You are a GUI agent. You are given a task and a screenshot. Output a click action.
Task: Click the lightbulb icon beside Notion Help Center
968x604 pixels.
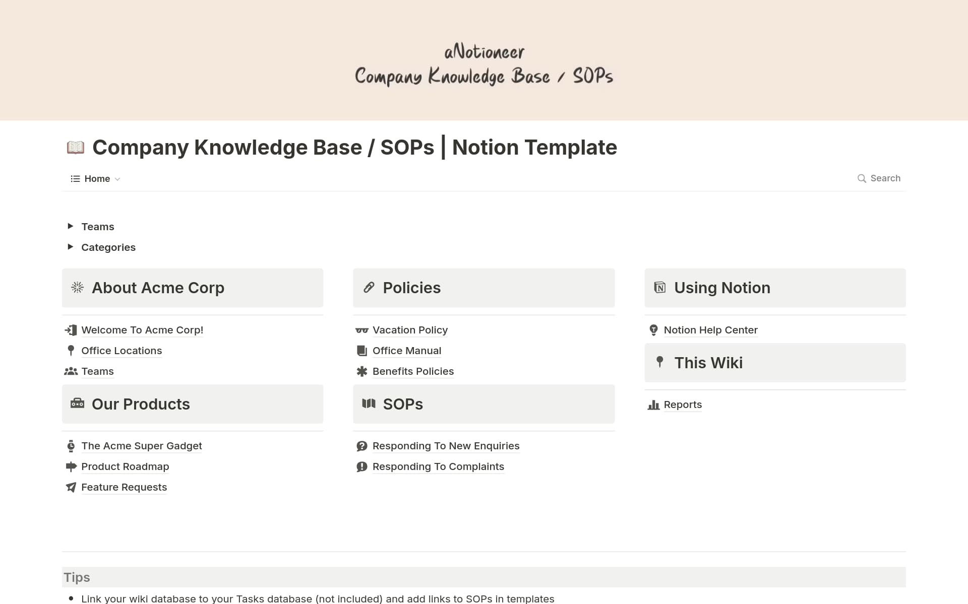point(653,330)
